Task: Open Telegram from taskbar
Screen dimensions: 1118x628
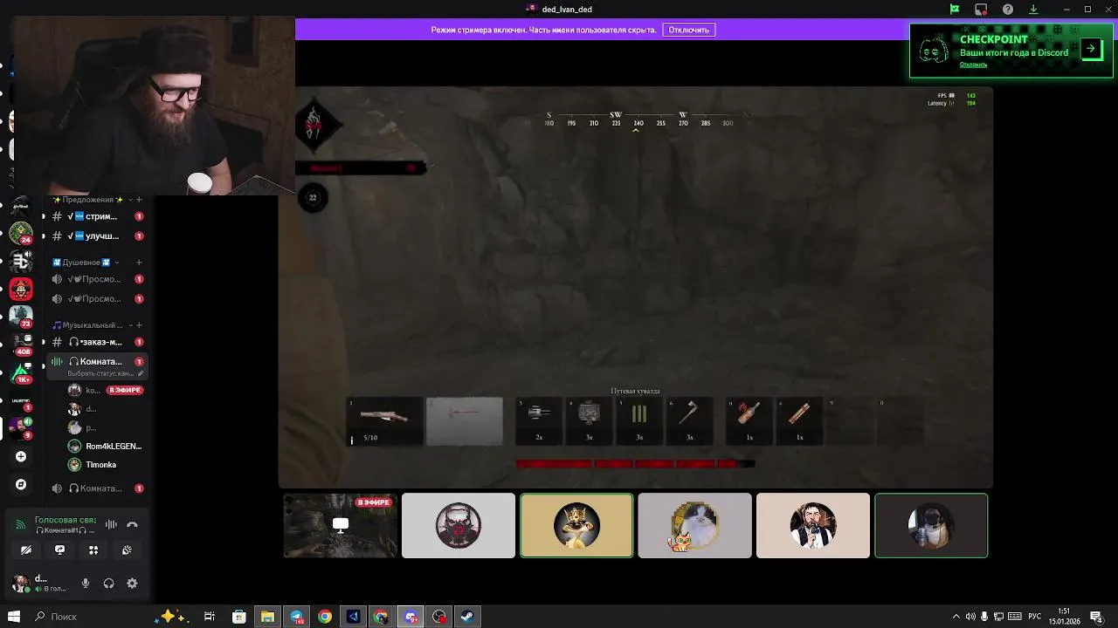Action: 296,617
